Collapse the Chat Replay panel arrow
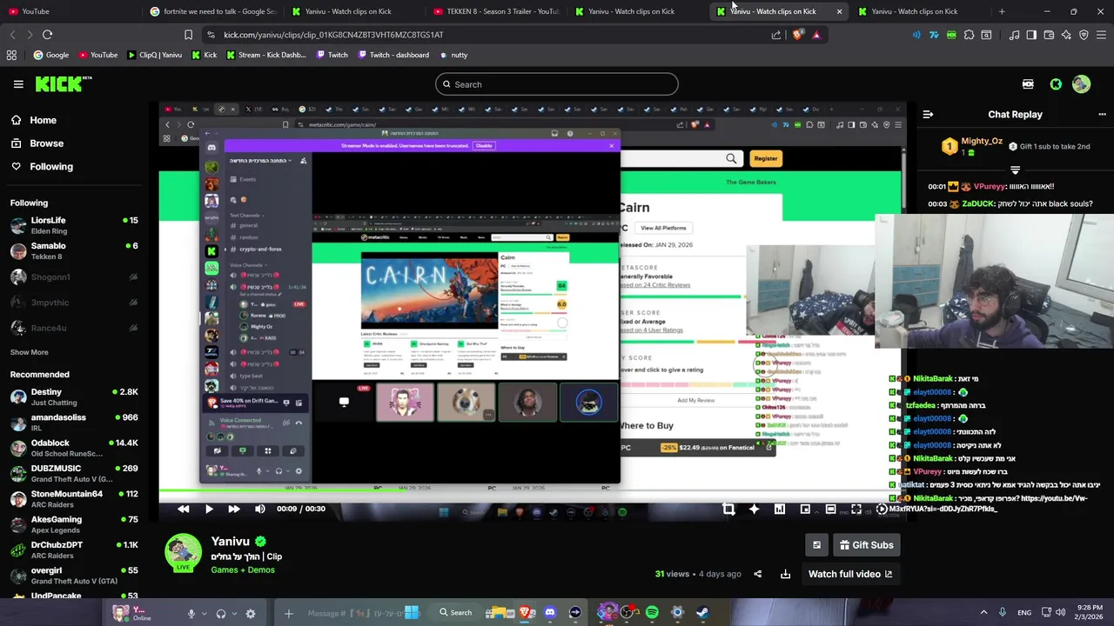This screenshot has height=626, width=1114. [x=928, y=115]
